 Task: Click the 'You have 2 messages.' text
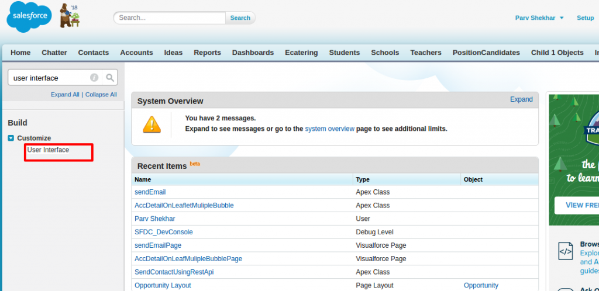221,118
